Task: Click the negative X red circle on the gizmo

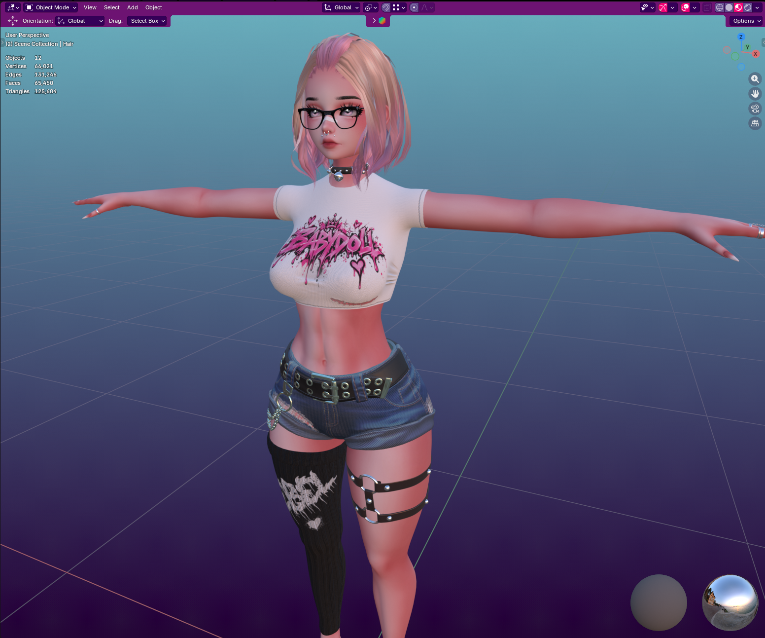Action: click(x=727, y=50)
